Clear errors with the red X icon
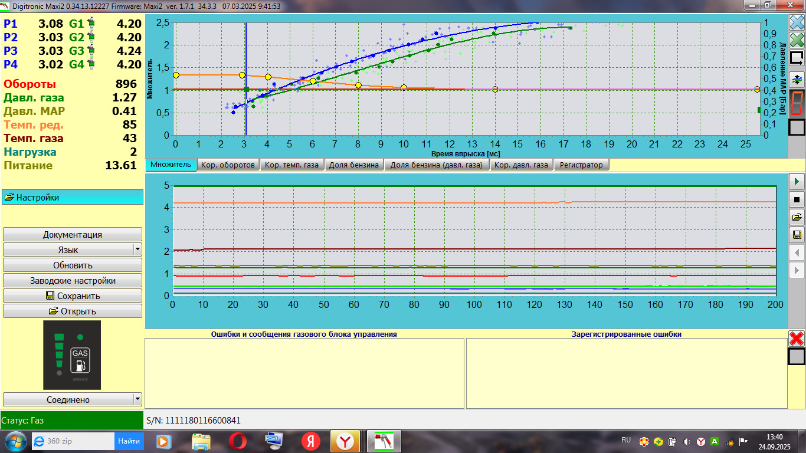The height and width of the screenshot is (453, 806). tap(797, 339)
